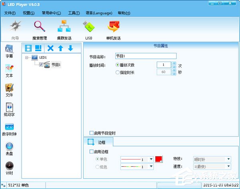The width and height of the screenshot is (240, 189).
Task: Enable the 启用节目定时 checkbox
Action: (x=92, y=133)
